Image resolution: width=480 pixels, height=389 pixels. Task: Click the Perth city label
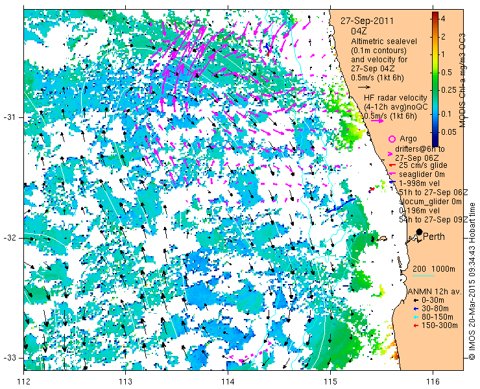click(x=434, y=237)
